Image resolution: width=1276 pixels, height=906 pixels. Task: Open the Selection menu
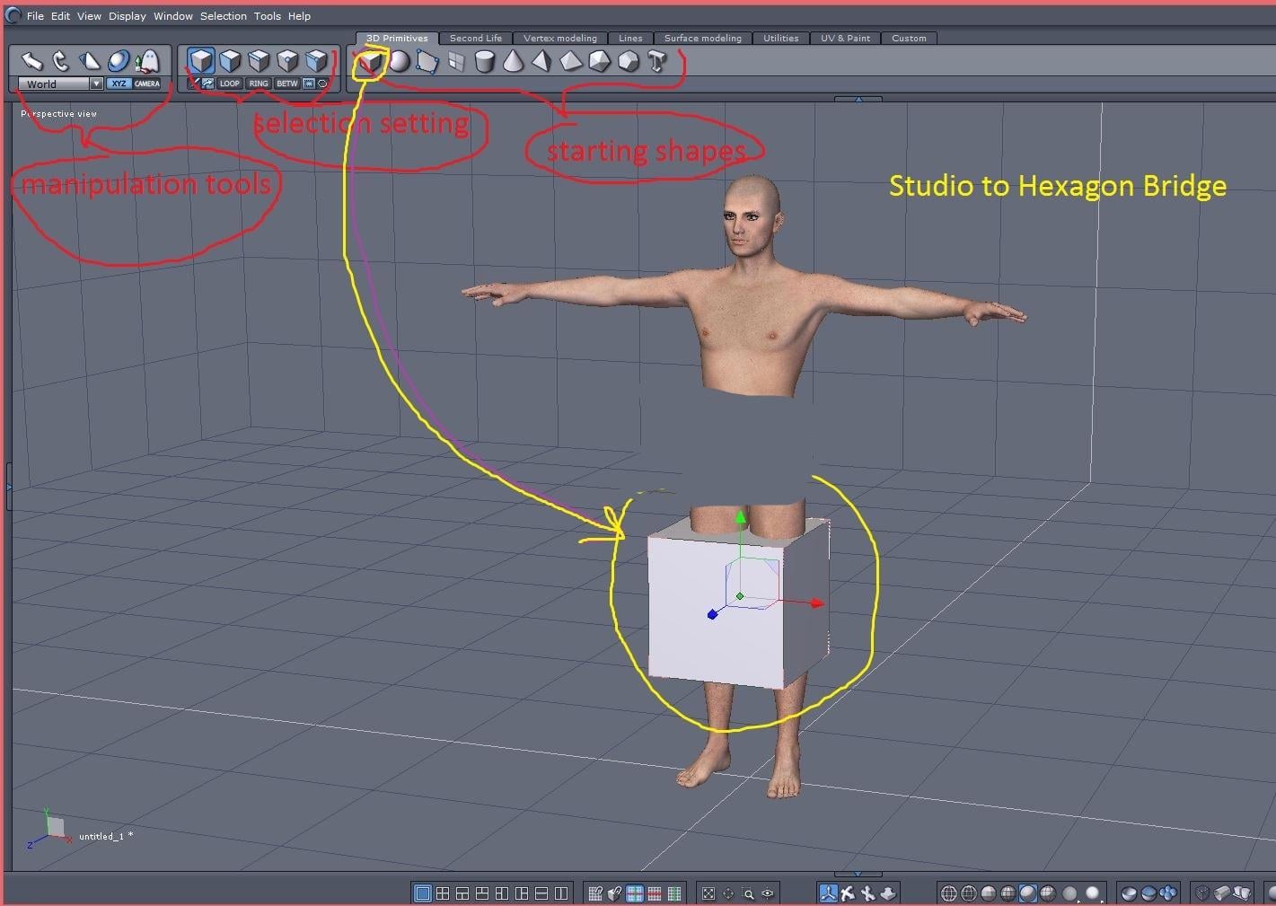pos(224,16)
